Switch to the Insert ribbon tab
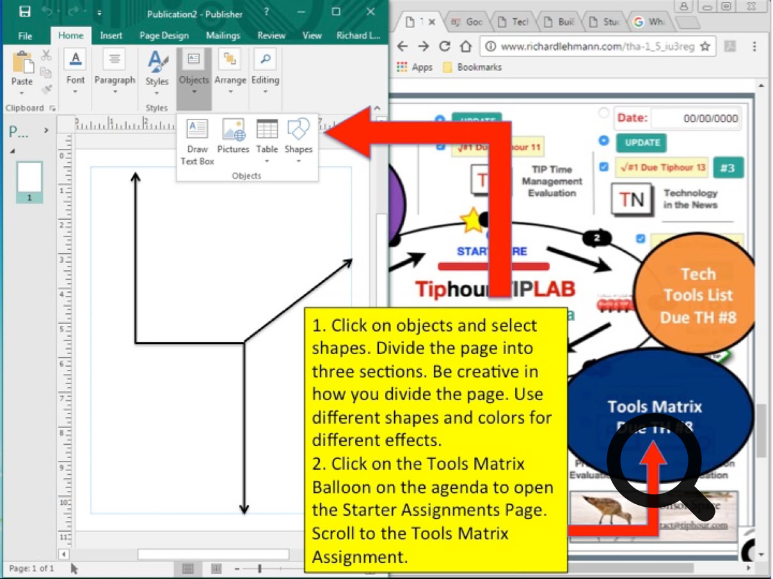773x579 pixels. point(111,36)
